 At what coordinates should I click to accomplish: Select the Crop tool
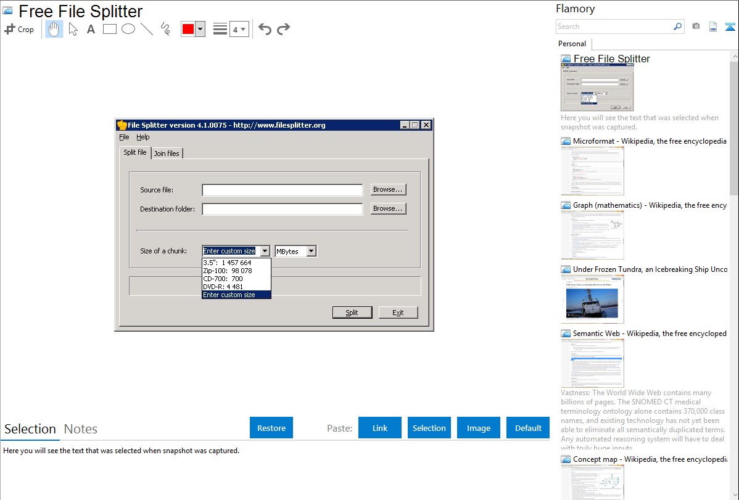(19, 29)
